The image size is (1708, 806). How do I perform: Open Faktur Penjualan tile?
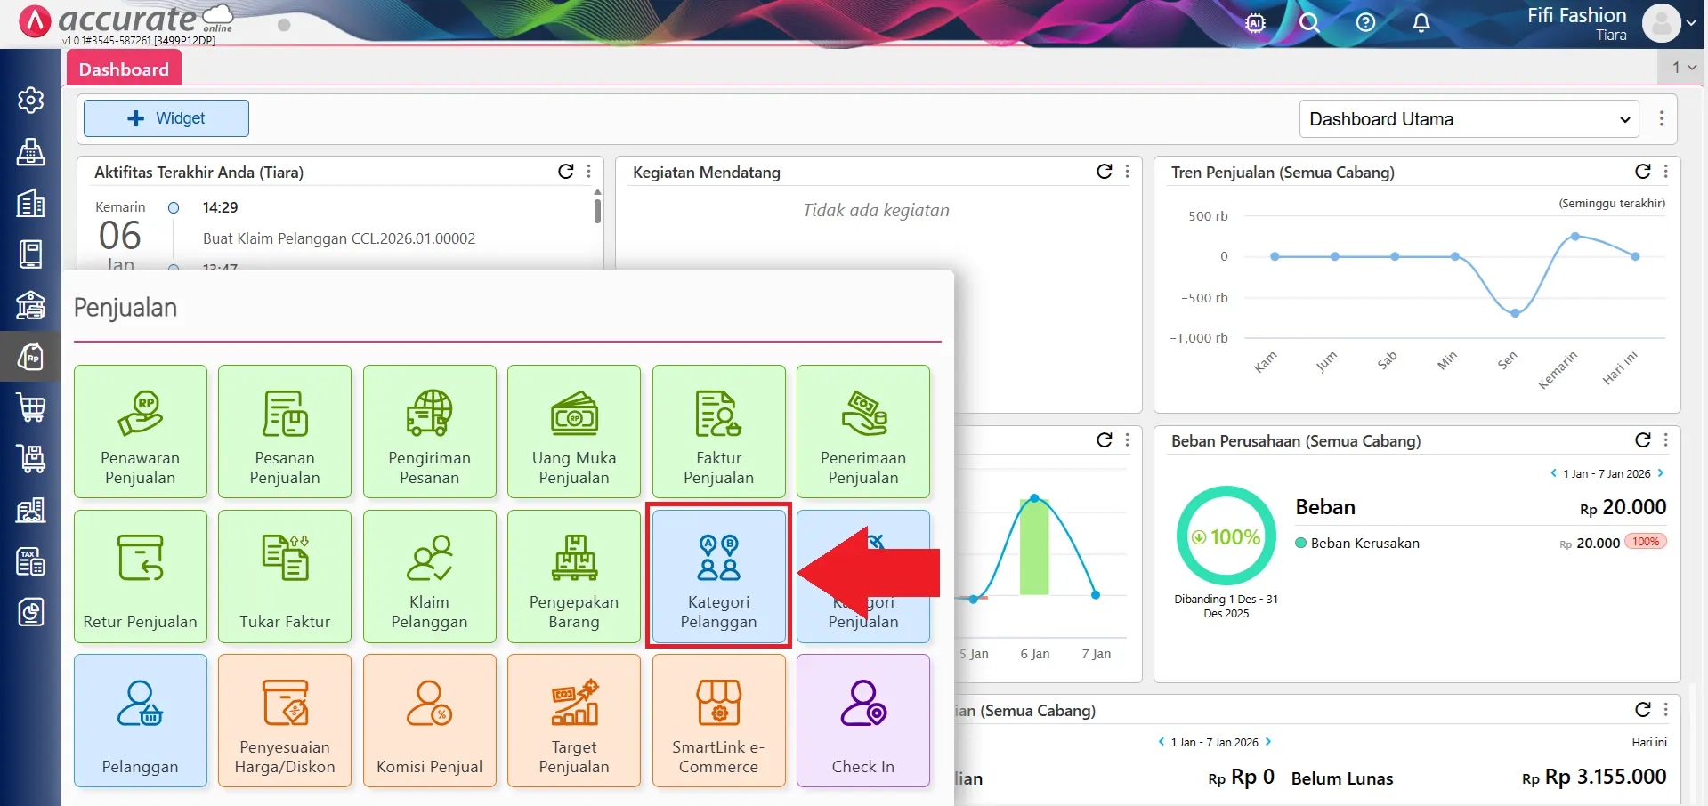tap(718, 431)
